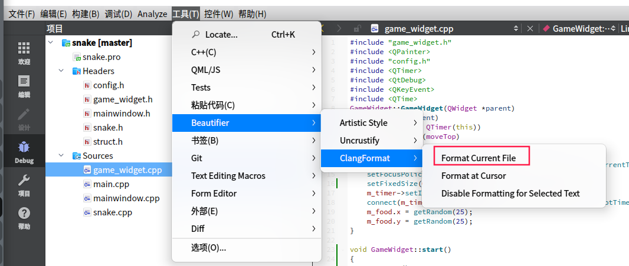Image resolution: width=629 pixels, height=266 pixels.
Task: Open 项目 (Projects) mode in sidebar
Action: [24, 185]
